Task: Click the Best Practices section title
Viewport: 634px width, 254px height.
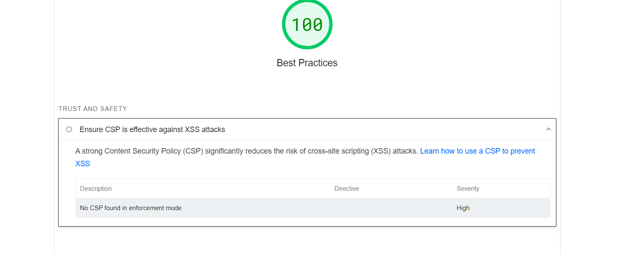Action: tap(307, 62)
